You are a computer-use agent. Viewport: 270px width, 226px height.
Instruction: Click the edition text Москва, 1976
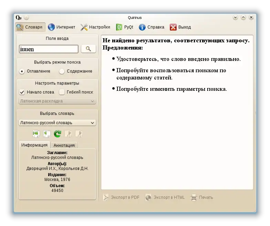point(57,180)
